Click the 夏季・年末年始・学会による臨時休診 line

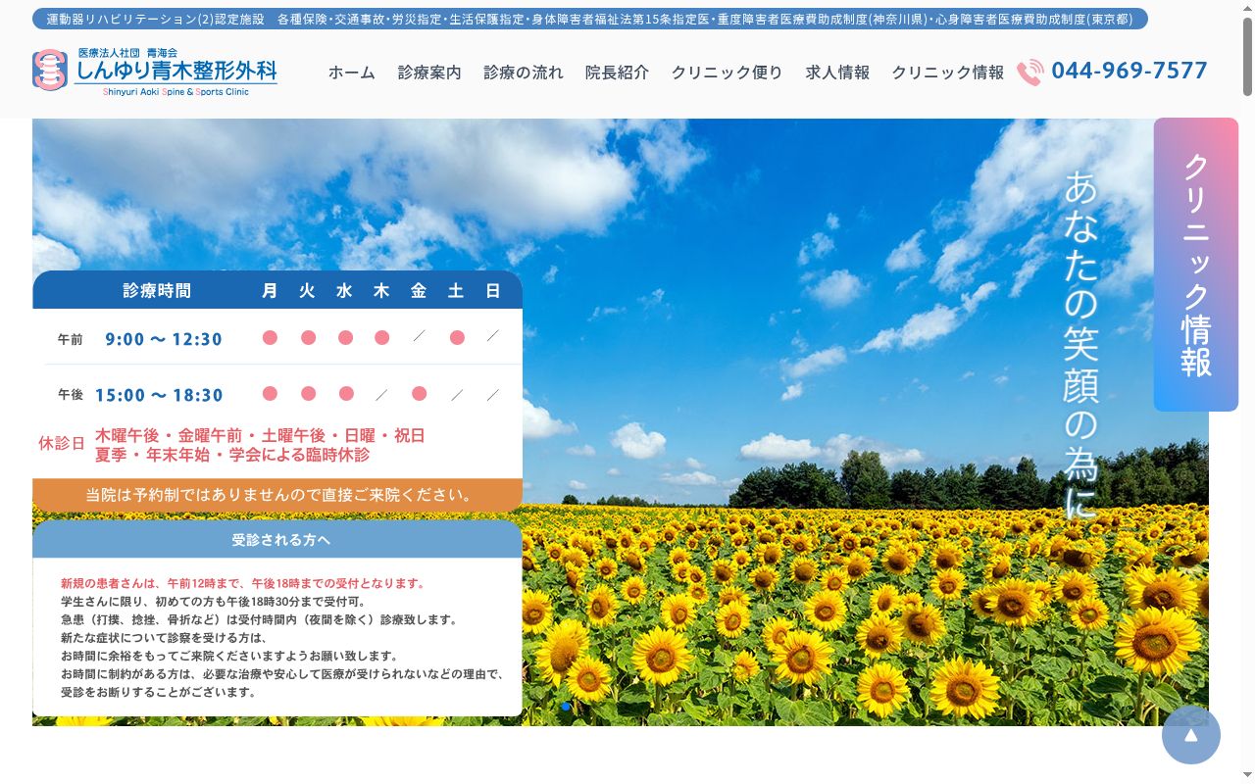tap(232, 455)
